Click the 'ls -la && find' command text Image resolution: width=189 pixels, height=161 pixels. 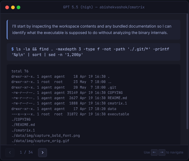pyautogui.click(x=32, y=49)
